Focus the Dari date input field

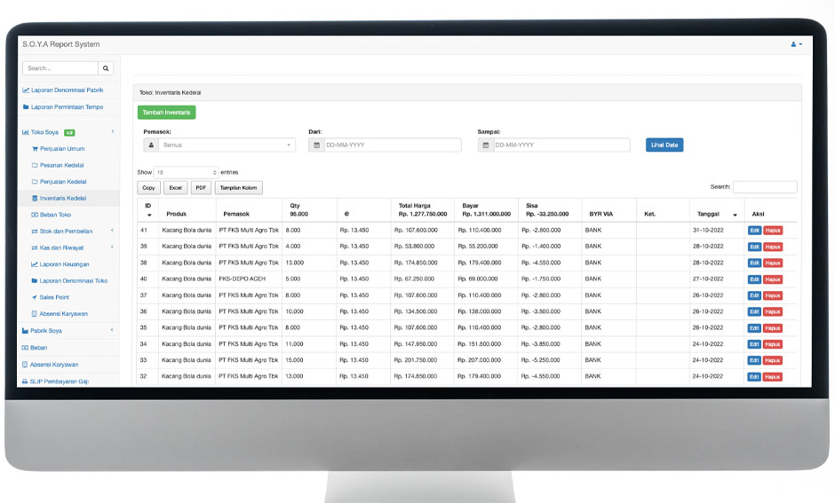coord(393,145)
